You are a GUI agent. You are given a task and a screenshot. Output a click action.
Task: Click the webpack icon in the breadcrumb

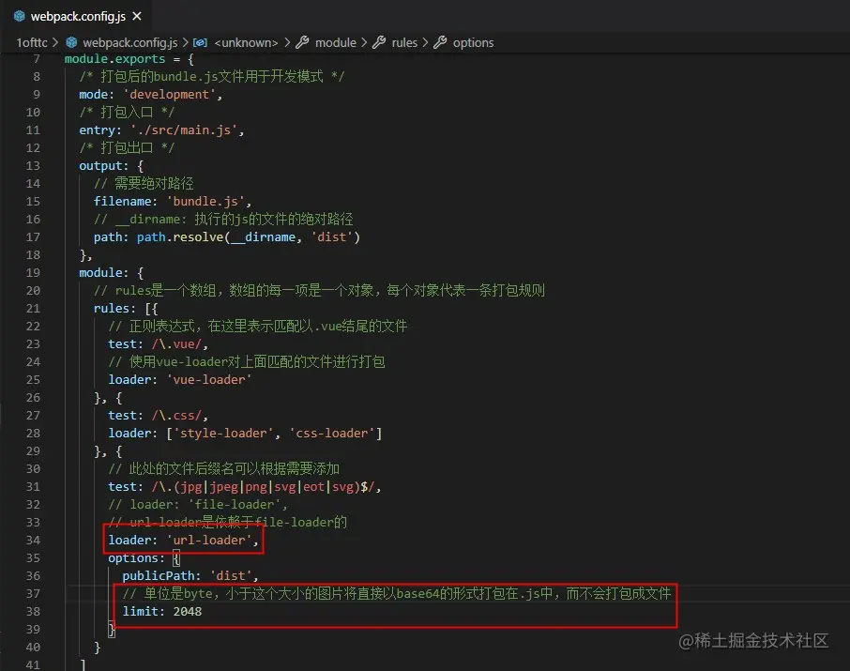click(x=71, y=42)
